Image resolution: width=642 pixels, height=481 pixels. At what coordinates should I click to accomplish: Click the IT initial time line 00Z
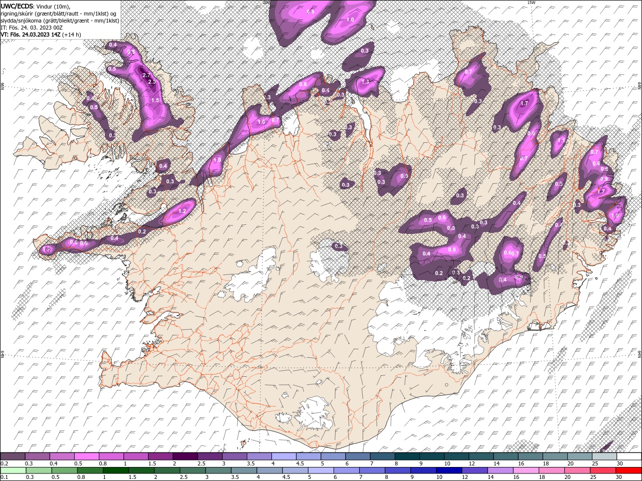pos(32,28)
